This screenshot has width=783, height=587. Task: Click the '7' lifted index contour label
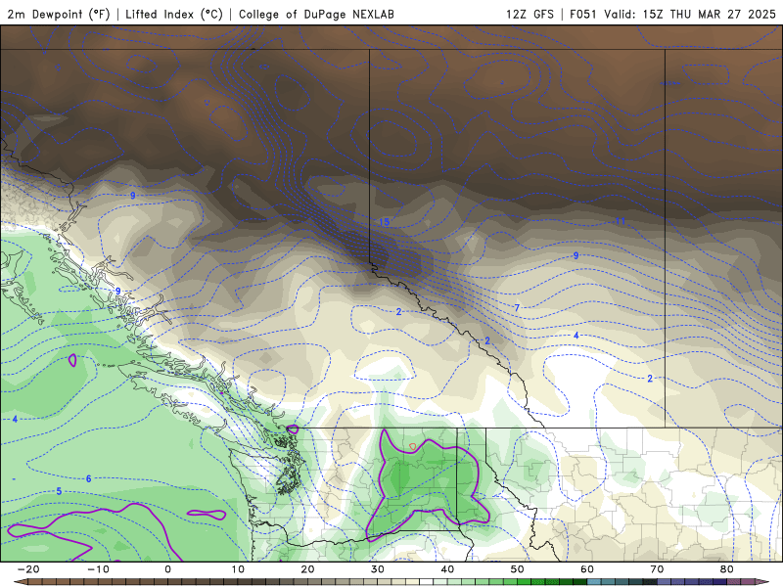point(518,308)
